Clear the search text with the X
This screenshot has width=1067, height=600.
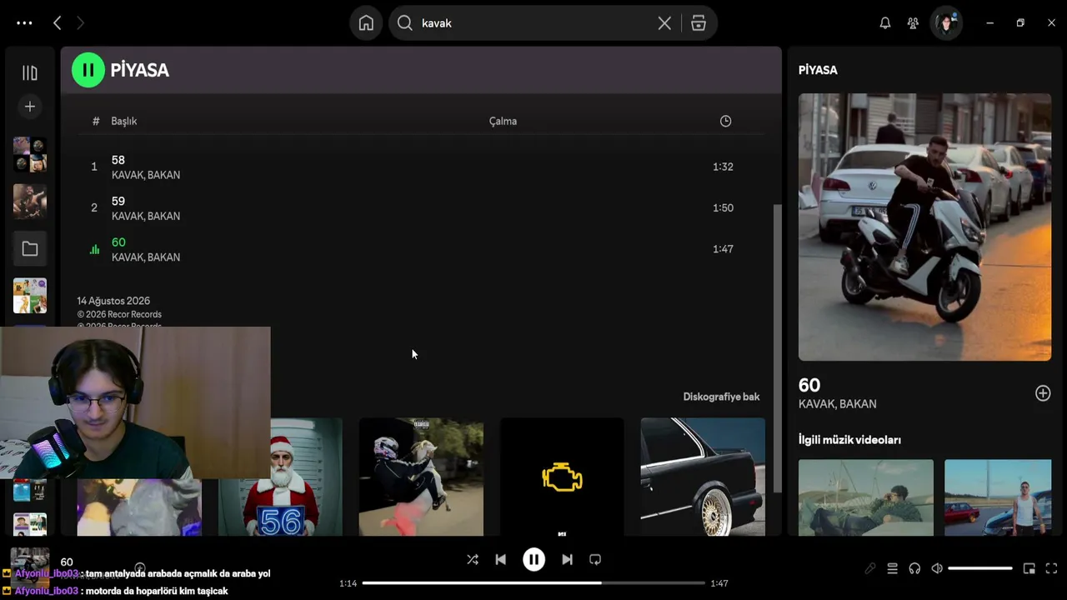(664, 23)
